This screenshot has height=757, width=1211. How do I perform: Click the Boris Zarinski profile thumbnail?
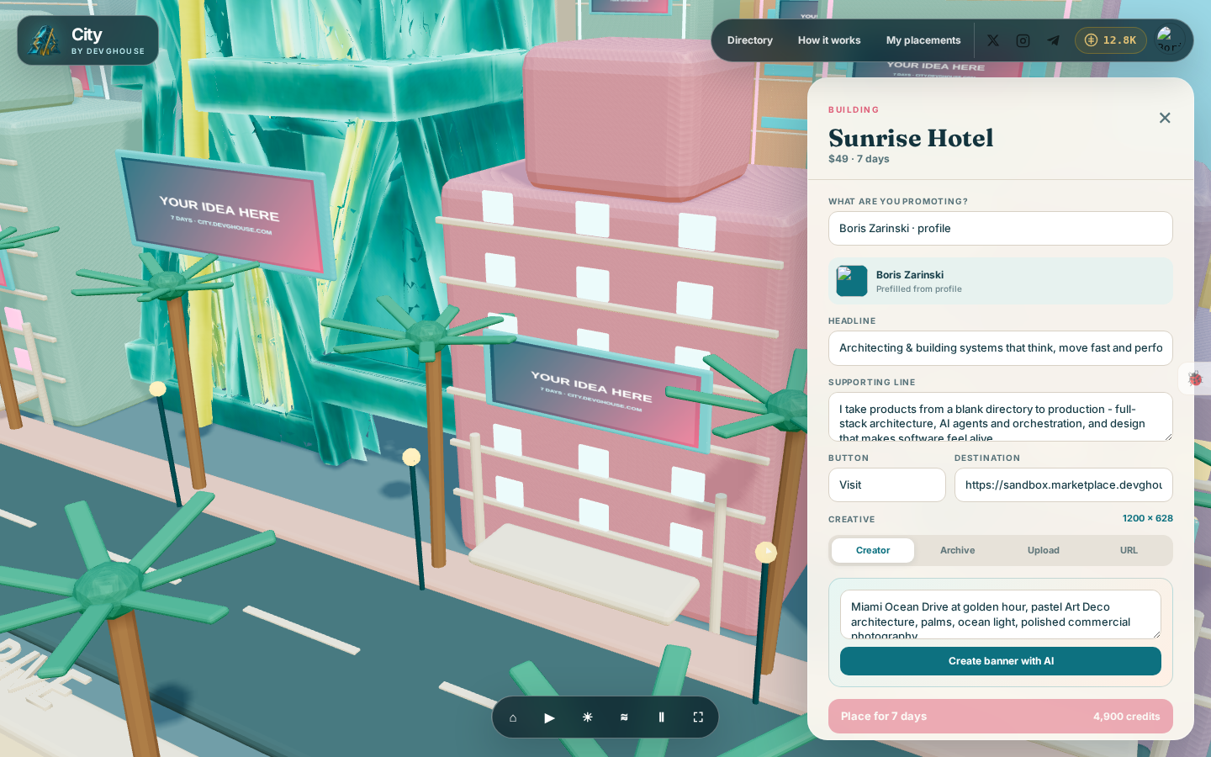[x=852, y=281]
